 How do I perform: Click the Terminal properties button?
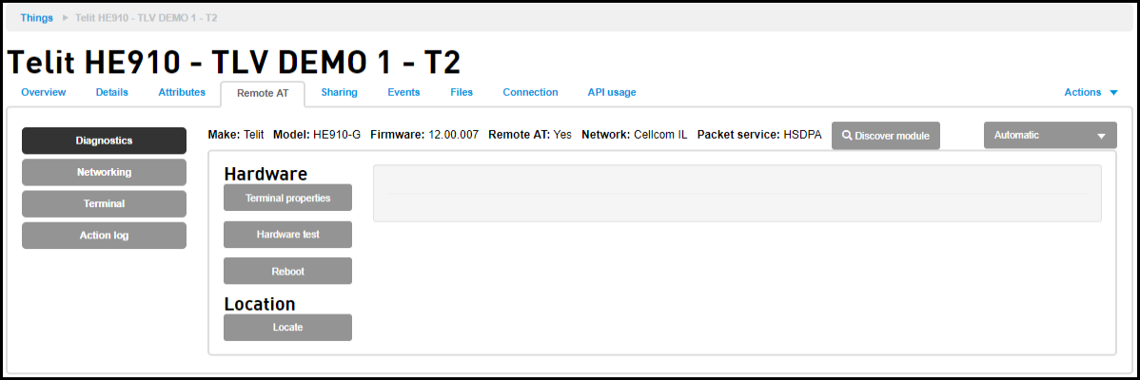[x=288, y=198]
